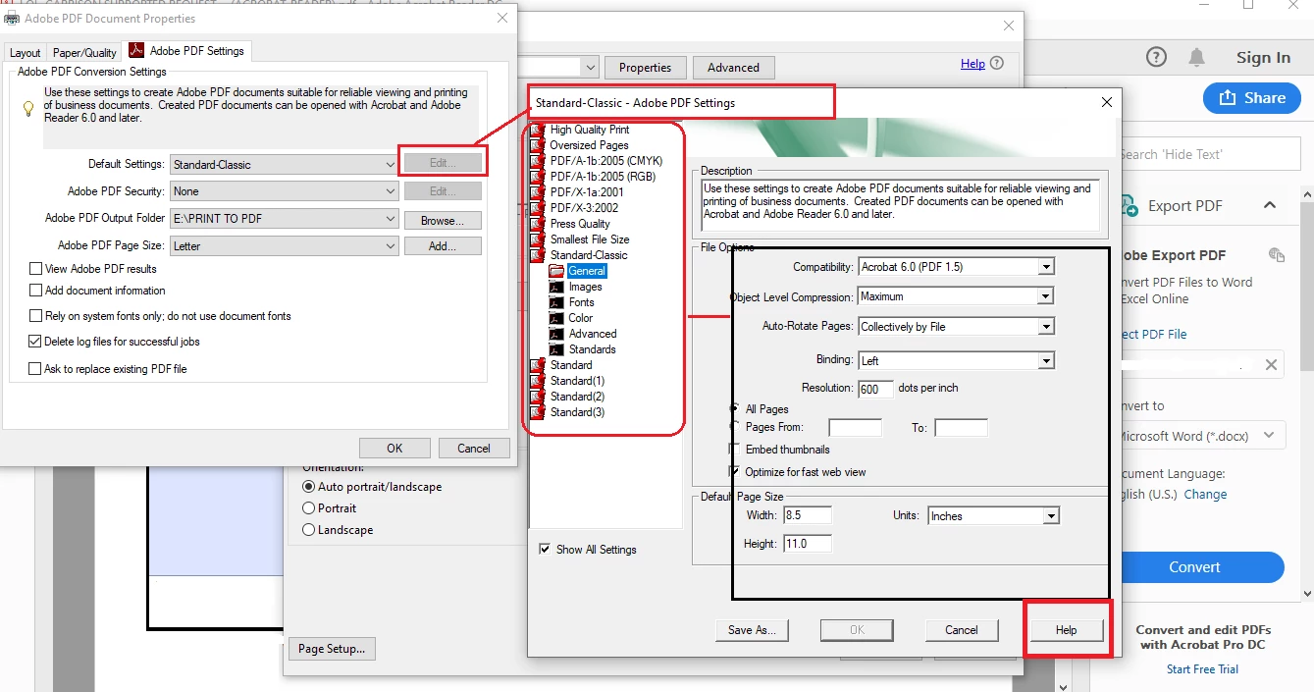Viewport: 1314px width, 692px height.
Task: Pick the Smallest File Size preset icon
Action: tap(538, 240)
